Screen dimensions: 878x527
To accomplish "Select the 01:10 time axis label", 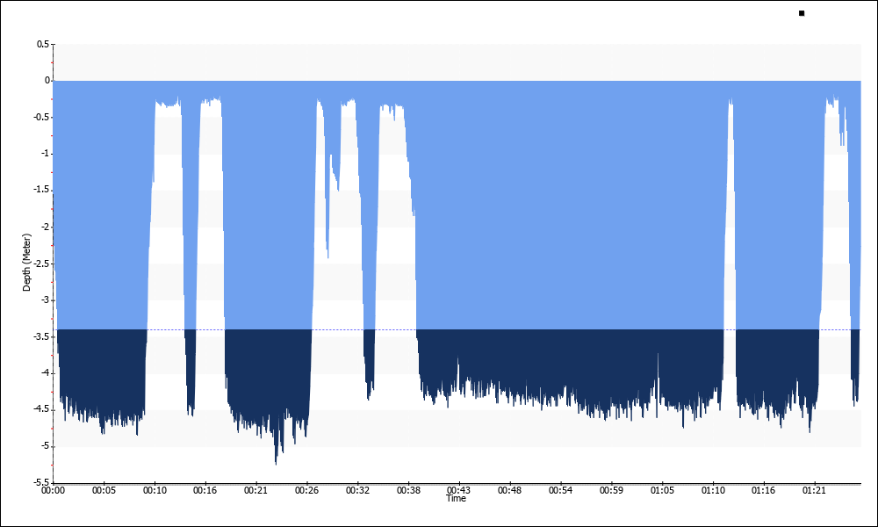I will click(713, 491).
